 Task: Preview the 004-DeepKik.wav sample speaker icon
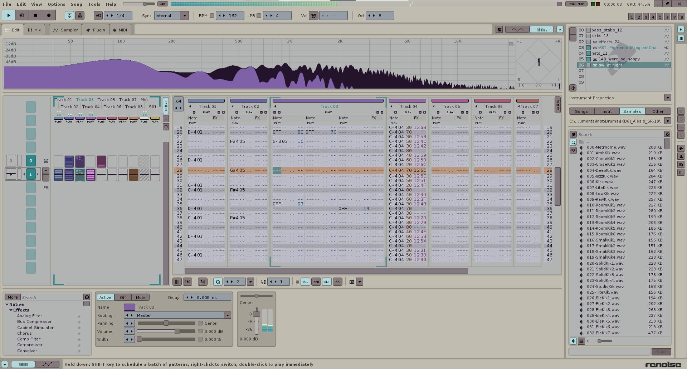pyautogui.click(x=581, y=170)
